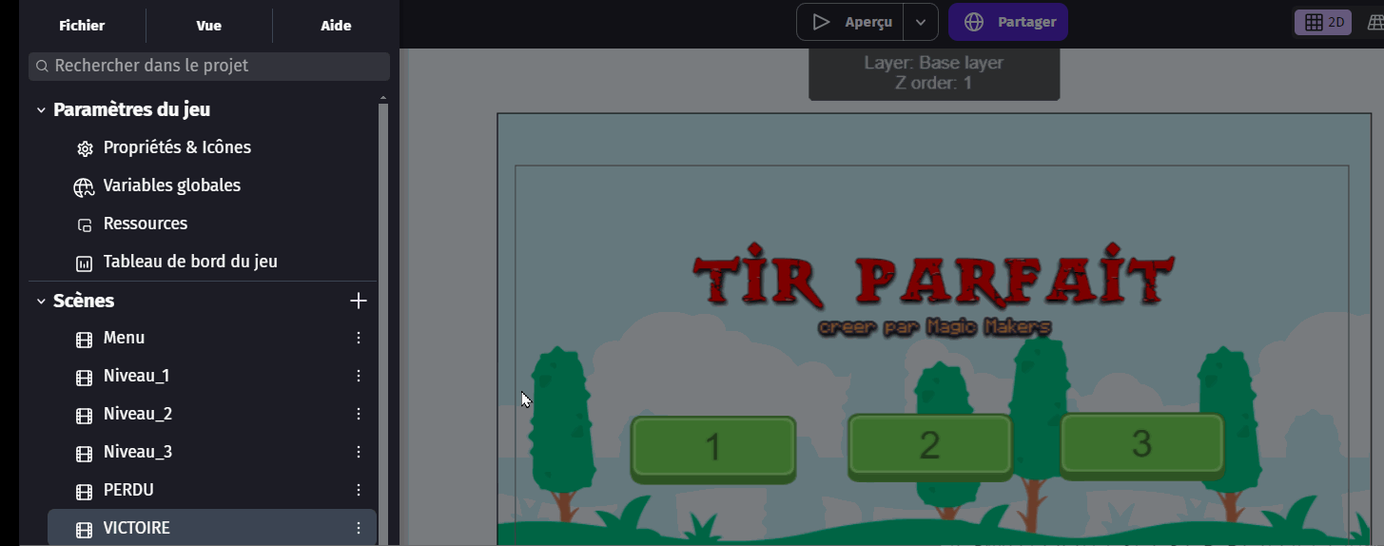Click the film icon of Menu scene
Image resolution: width=1384 pixels, height=546 pixels.
coord(85,339)
